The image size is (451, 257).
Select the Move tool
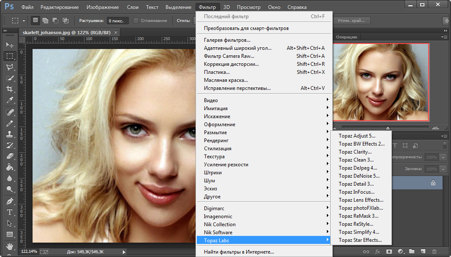[10, 45]
